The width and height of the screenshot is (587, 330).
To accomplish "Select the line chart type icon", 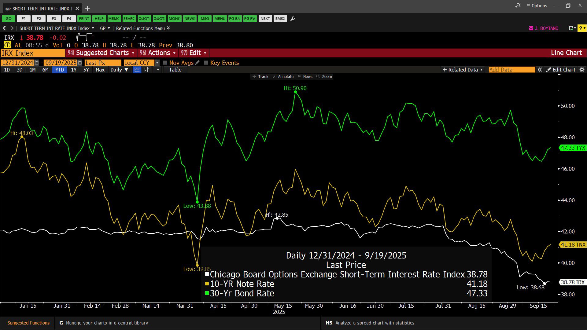I will point(137,70).
